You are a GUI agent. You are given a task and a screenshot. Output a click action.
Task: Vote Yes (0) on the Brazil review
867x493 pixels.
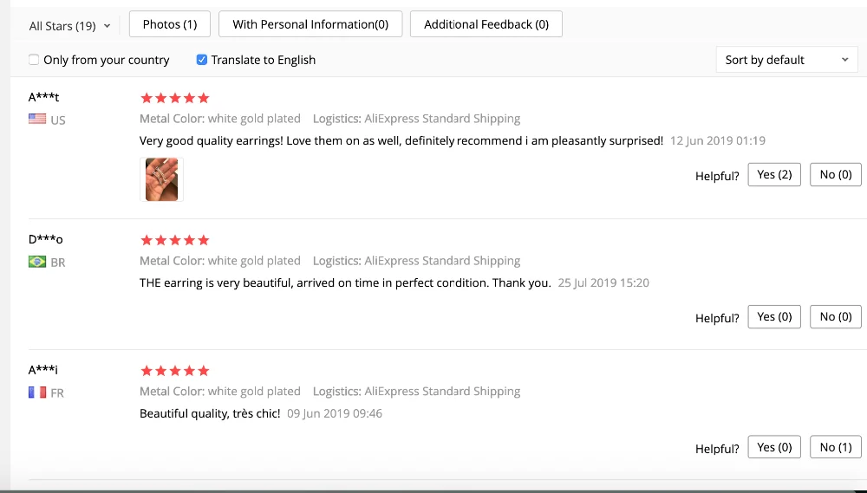[774, 317]
